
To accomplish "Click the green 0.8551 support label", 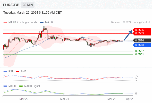I will pyautogui.click(x=139, y=54).
